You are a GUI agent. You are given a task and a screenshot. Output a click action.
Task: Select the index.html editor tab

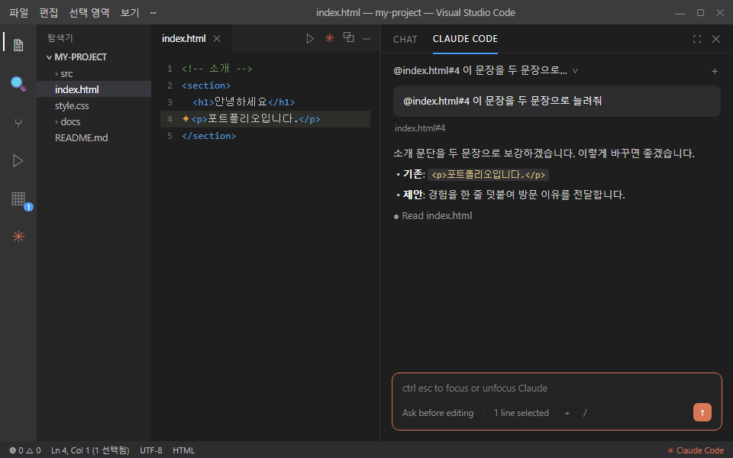point(184,38)
